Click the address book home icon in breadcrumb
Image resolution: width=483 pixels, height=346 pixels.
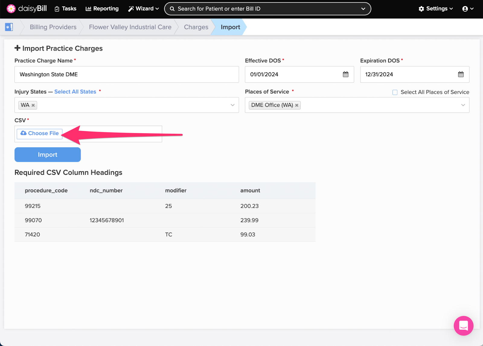9,27
